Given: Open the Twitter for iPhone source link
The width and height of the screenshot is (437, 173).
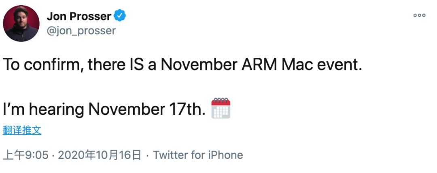Looking at the screenshot, I should (x=198, y=155).
